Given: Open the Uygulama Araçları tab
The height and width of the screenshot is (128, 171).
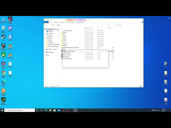Looking at the screenshot, I should click(x=81, y=22).
